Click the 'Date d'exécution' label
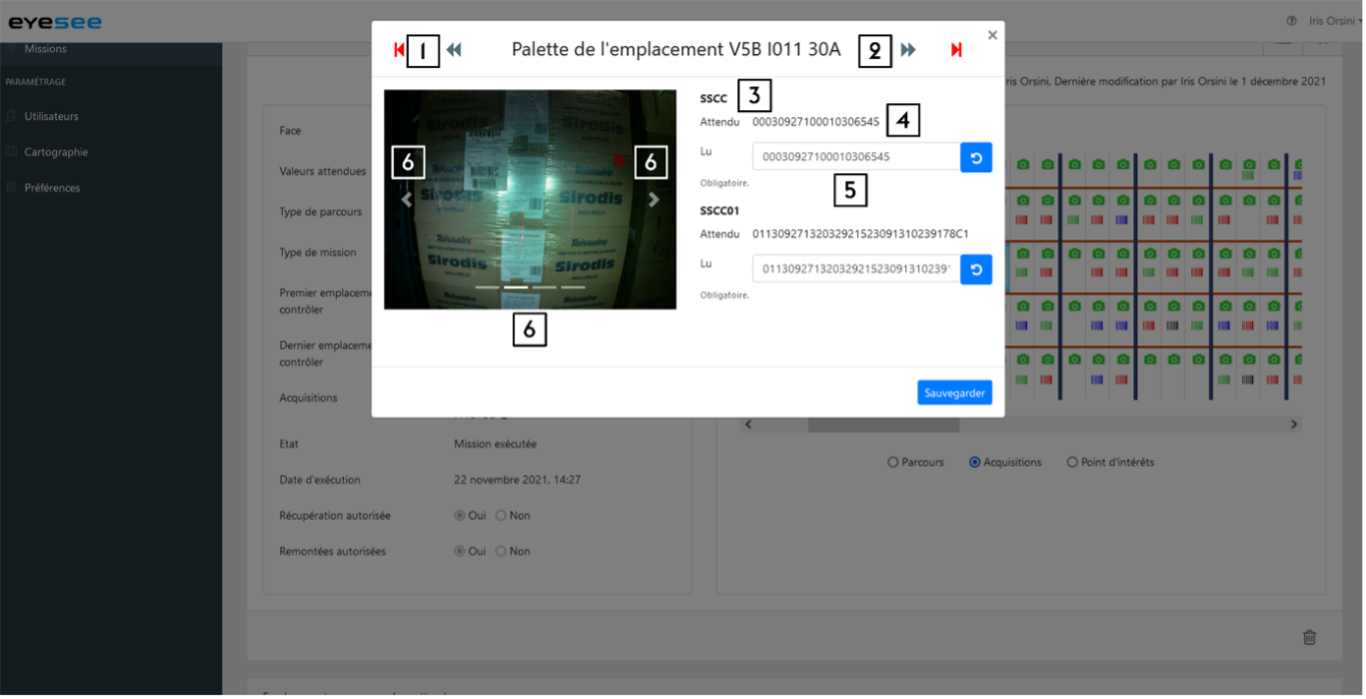This screenshot has height=699, width=1366. point(320,480)
